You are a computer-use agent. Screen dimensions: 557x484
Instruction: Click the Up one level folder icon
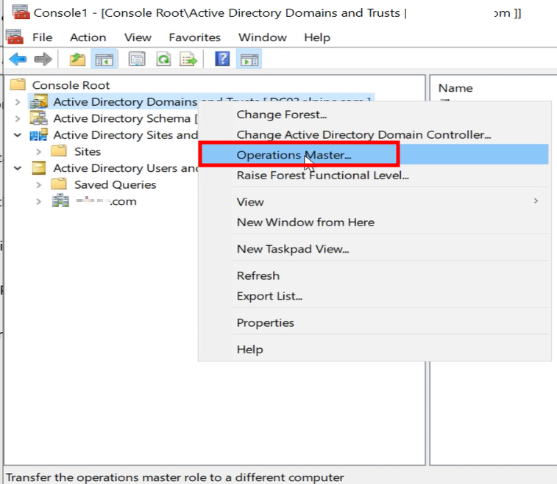pyautogui.click(x=77, y=59)
